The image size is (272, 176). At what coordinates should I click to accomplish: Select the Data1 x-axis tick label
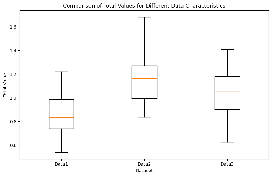coord(61,164)
